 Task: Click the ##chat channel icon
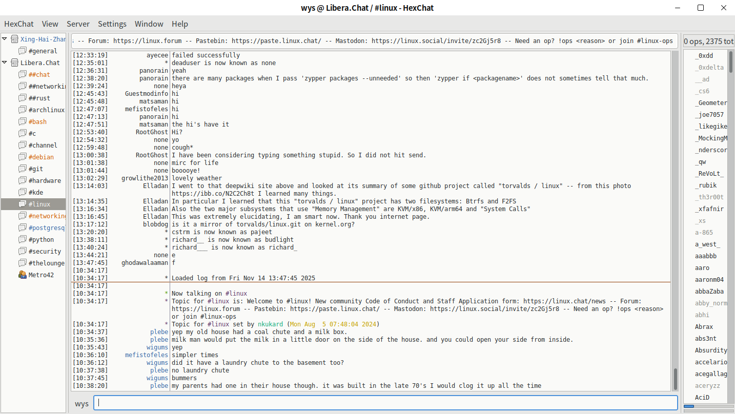22,75
